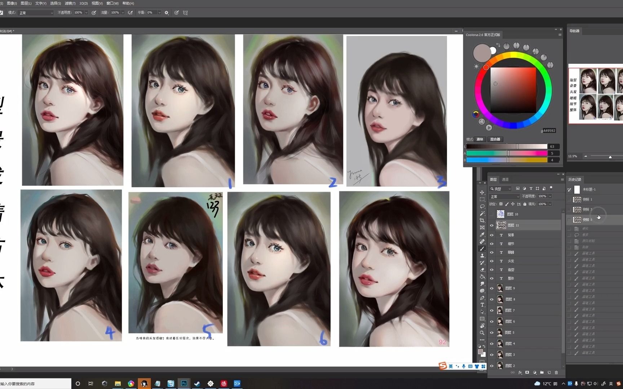Open smoothing percentage dropdown arrow
Image resolution: width=623 pixels, height=389 pixels.
click(x=159, y=13)
